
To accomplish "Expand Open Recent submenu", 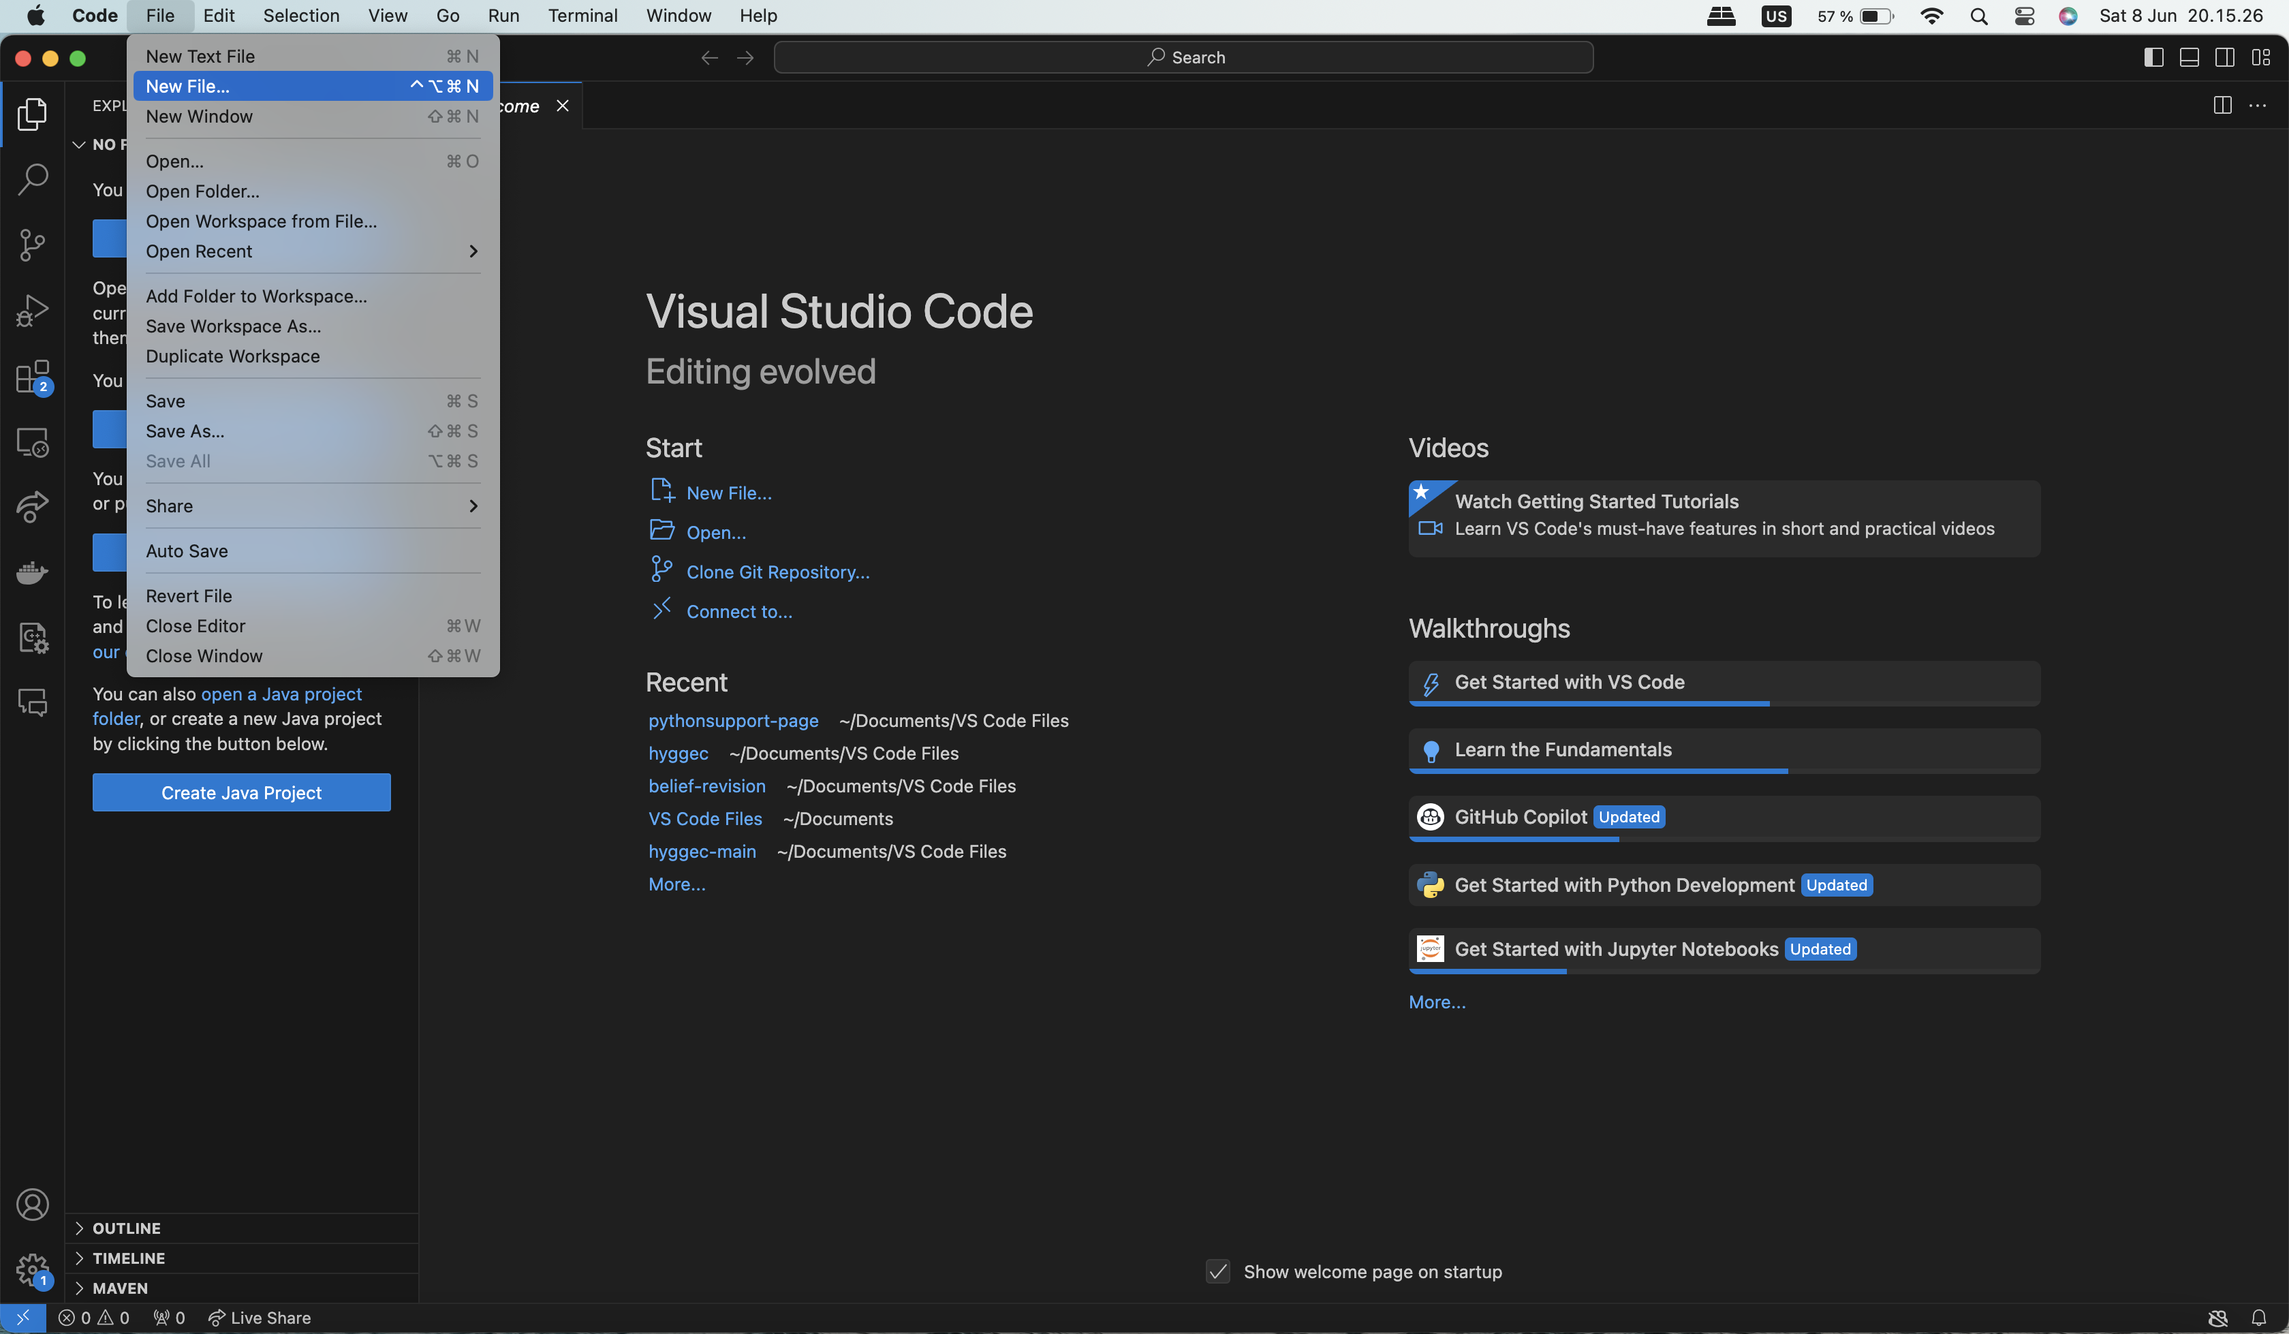I will (x=313, y=251).
